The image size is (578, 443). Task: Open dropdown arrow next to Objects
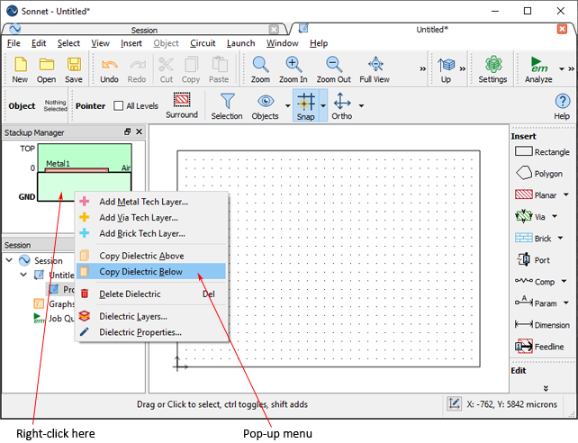pos(287,106)
